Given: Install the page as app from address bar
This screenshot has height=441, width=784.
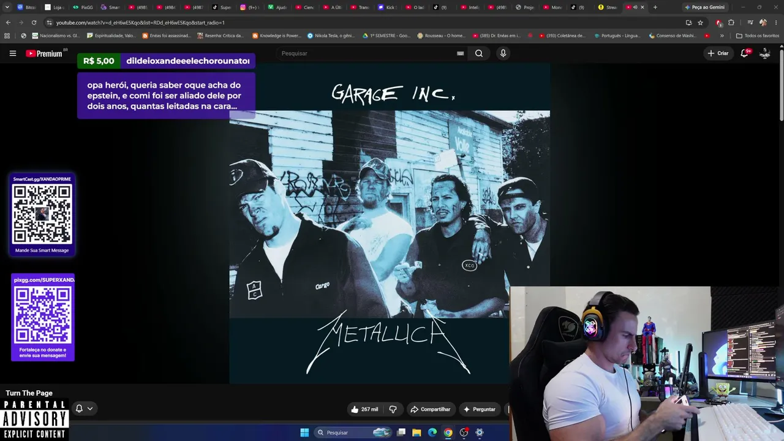Looking at the screenshot, I should [688, 23].
